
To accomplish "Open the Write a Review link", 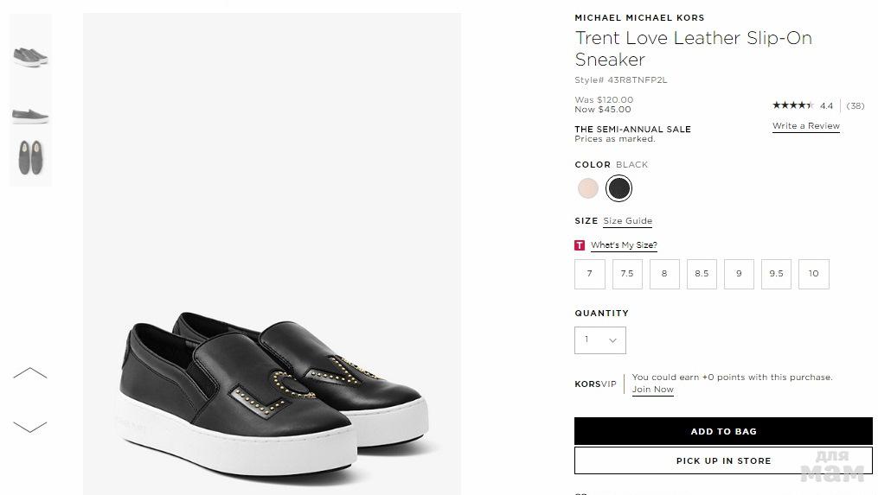I will click(x=805, y=126).
